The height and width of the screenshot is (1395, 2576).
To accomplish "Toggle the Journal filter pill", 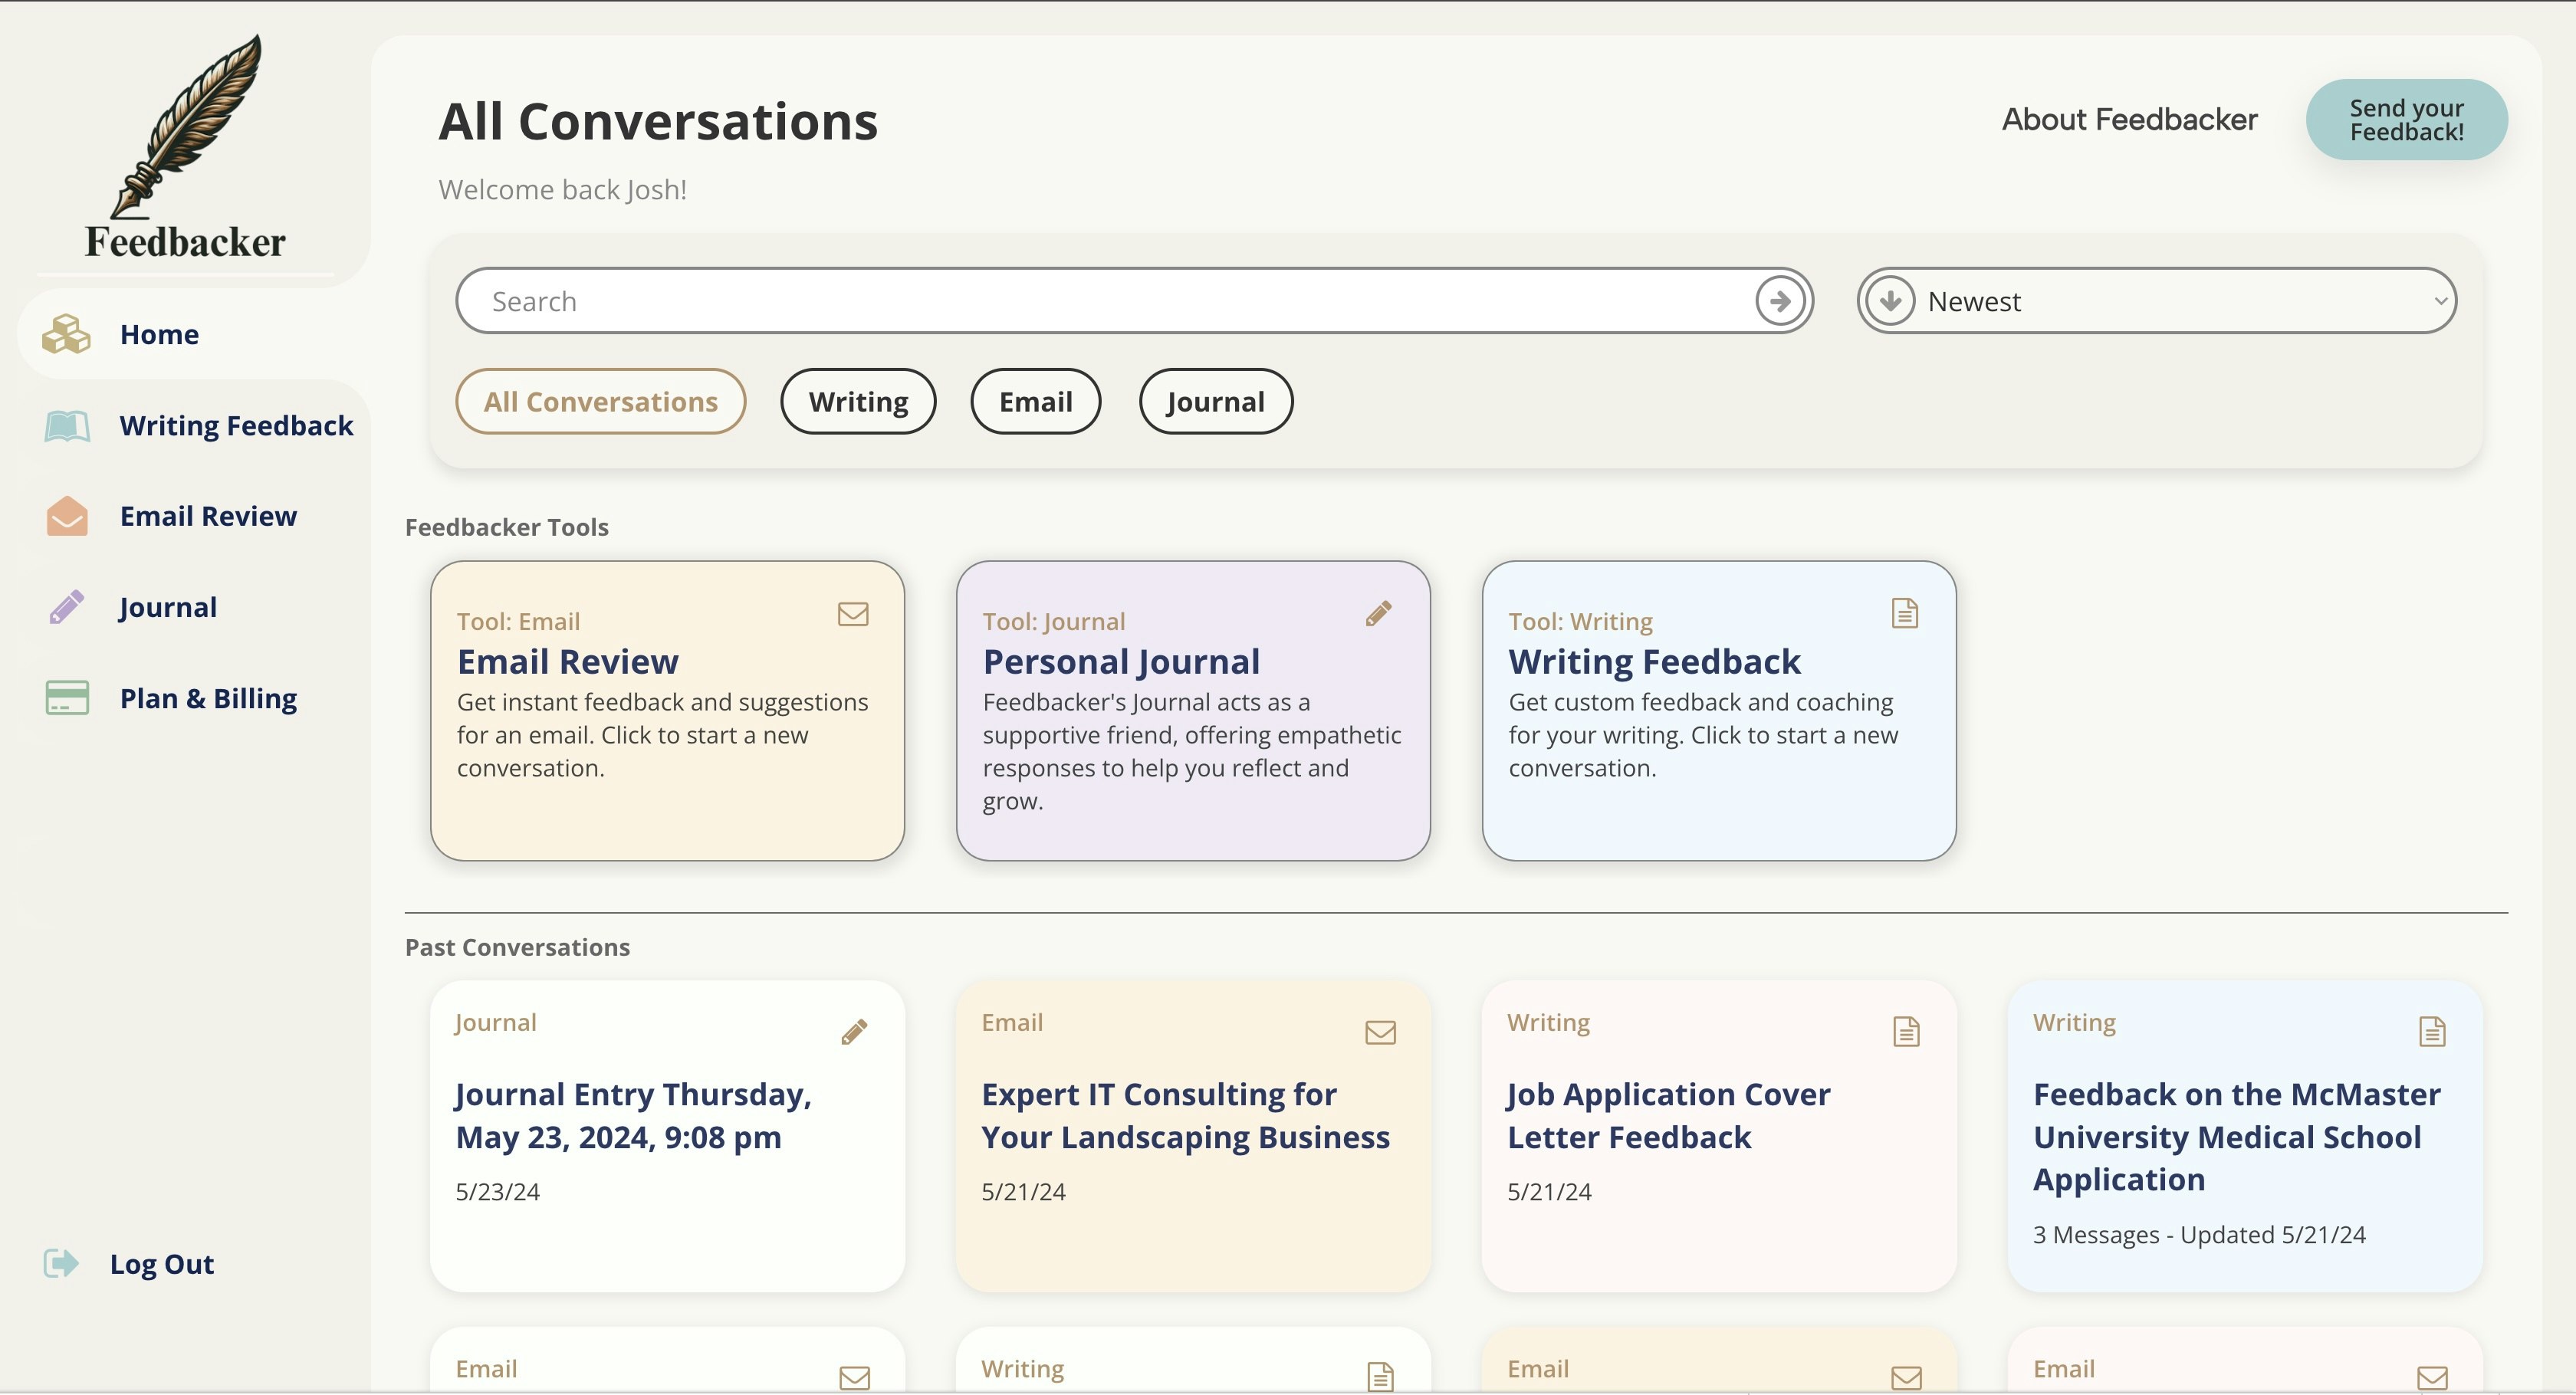I will click(1215, 402).
